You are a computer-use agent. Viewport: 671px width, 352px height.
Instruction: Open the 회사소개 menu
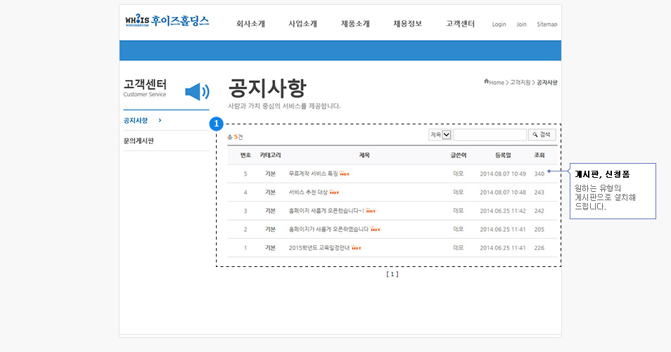click(250, 24)
